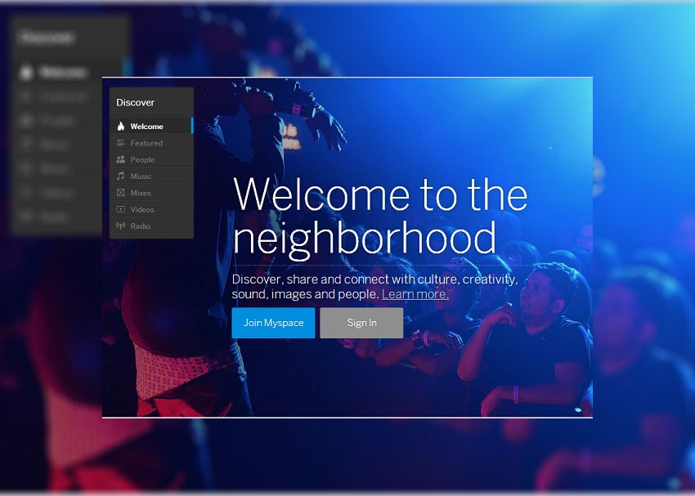695x496 pixels.
Task: Click the Discover panel heading
Action: [135, 102]
